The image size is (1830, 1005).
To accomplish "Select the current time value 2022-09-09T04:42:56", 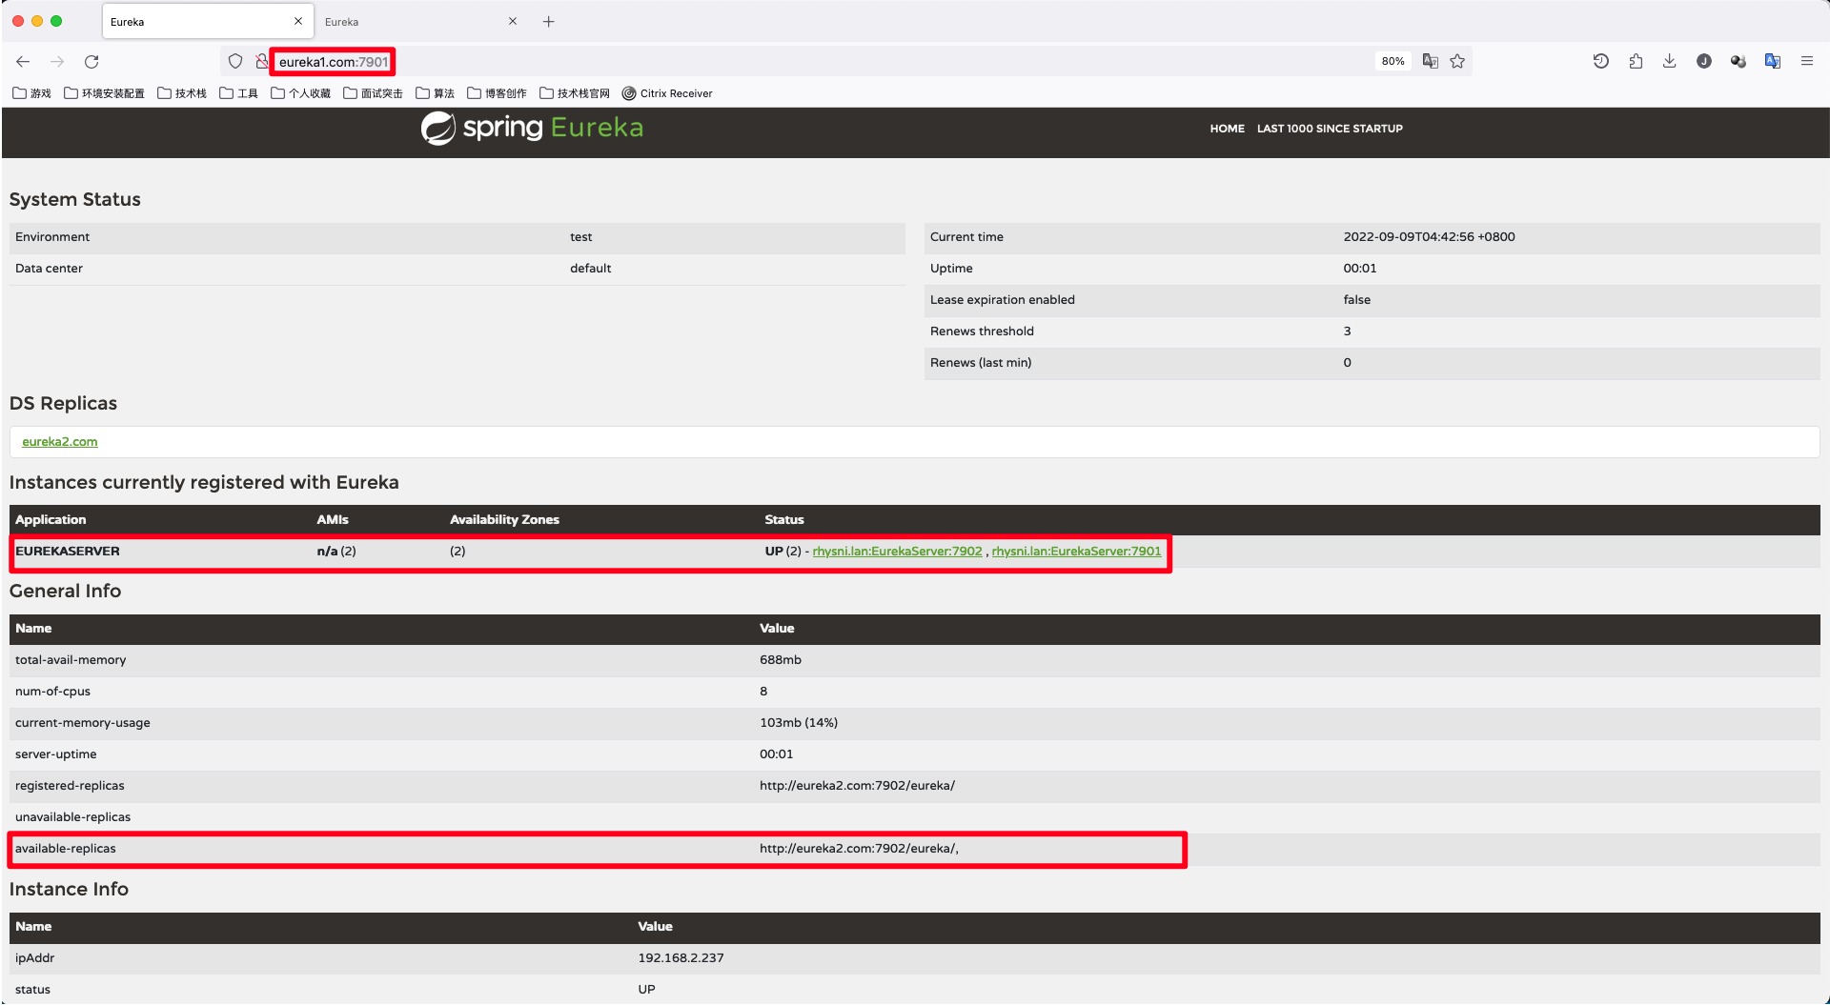I will (1429, 237).
